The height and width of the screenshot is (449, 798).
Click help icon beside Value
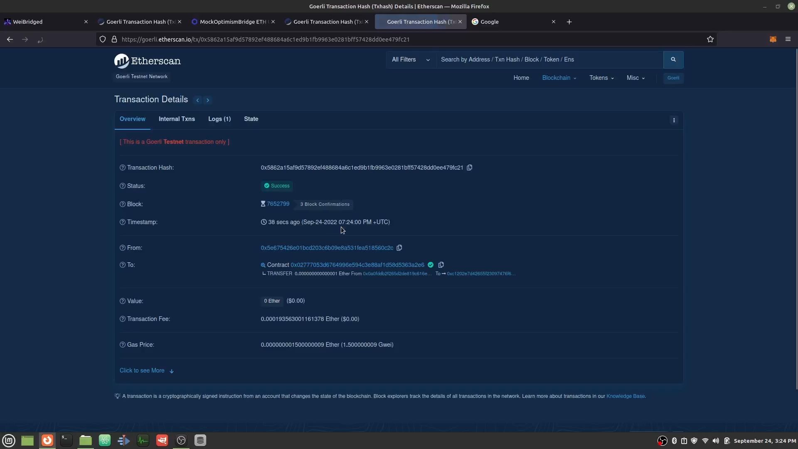[123, 301]
